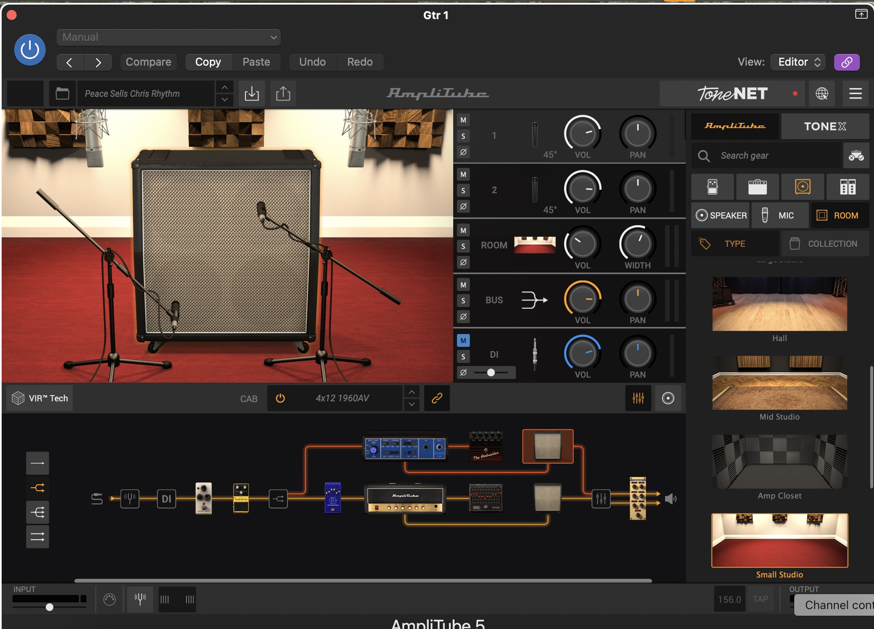The image size is (874, 629).
Task: Step cabinet selection up
Action: [x=411, y=392]
